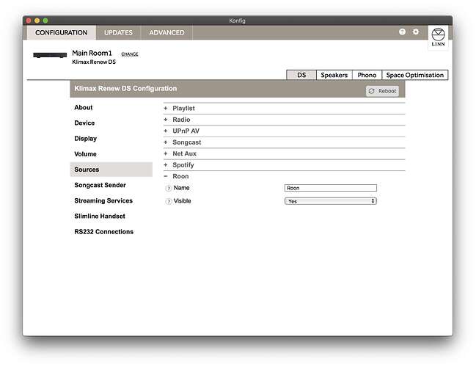Open the Visible dropdown set to Yes
This screenshot has width=476, height=367.
tap(330, 200)
